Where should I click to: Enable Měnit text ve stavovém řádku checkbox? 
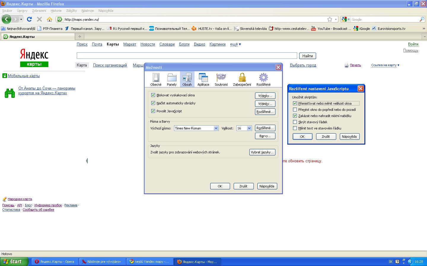click(x=295, y=128)
